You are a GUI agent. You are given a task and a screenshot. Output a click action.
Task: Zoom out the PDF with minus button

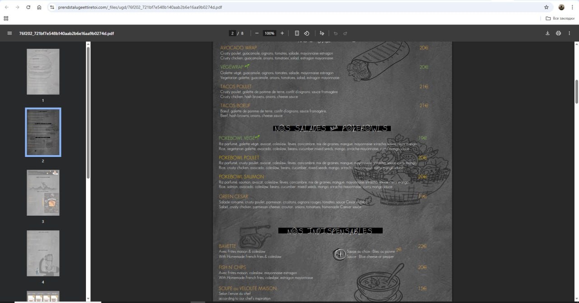coord(257,33)
